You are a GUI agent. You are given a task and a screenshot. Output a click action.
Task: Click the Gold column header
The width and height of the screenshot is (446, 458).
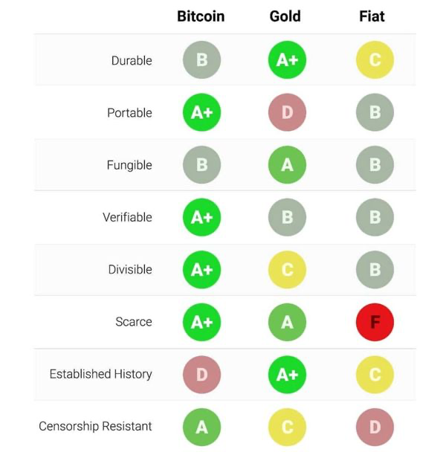(285, 16)
